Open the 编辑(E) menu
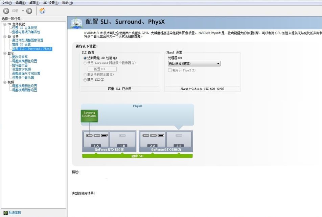 point(21,3)
